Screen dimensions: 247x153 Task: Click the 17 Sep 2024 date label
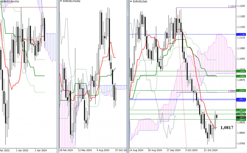pyautogui.click(x=173, y=150)
